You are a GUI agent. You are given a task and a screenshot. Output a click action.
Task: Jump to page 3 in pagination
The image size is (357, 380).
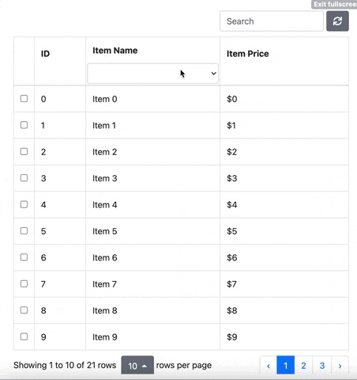point(322,366)
